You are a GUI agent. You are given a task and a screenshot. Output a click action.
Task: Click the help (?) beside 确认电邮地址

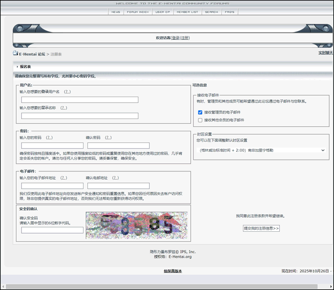(x=115, y=178)
